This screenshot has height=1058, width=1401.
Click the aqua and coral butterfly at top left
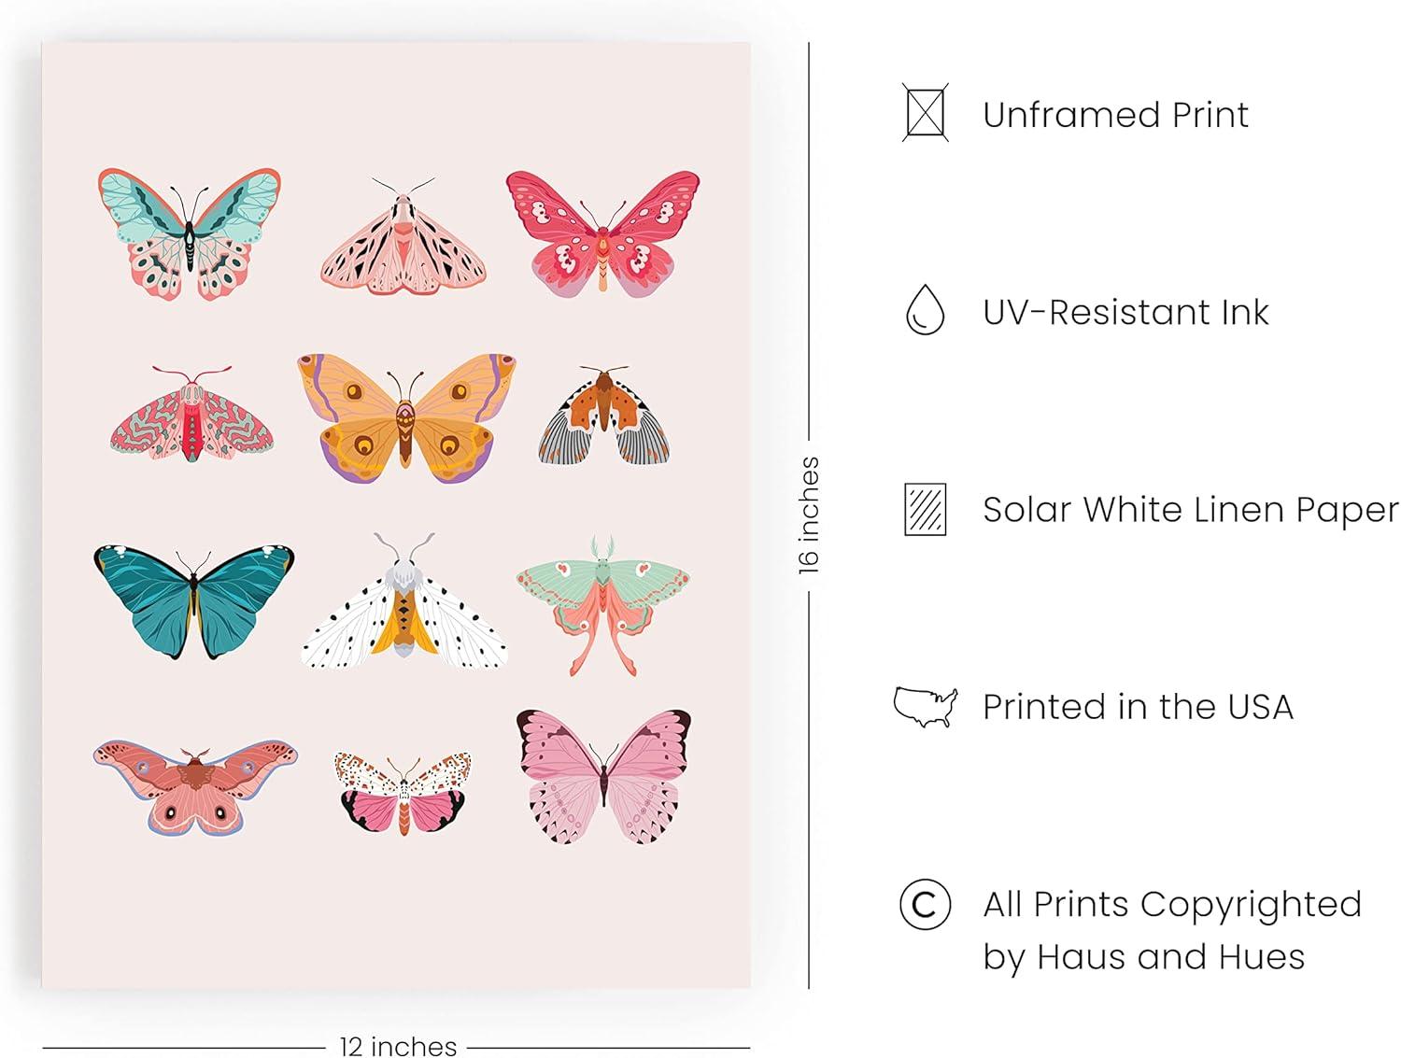tap(190, 233)
